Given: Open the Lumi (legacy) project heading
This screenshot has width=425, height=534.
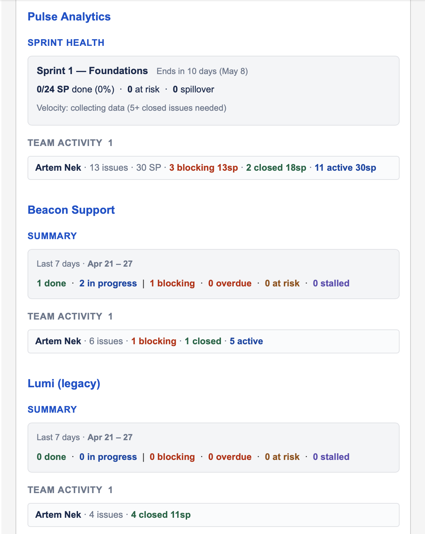Looking at the screenshot, I should (x=64, y=383).
